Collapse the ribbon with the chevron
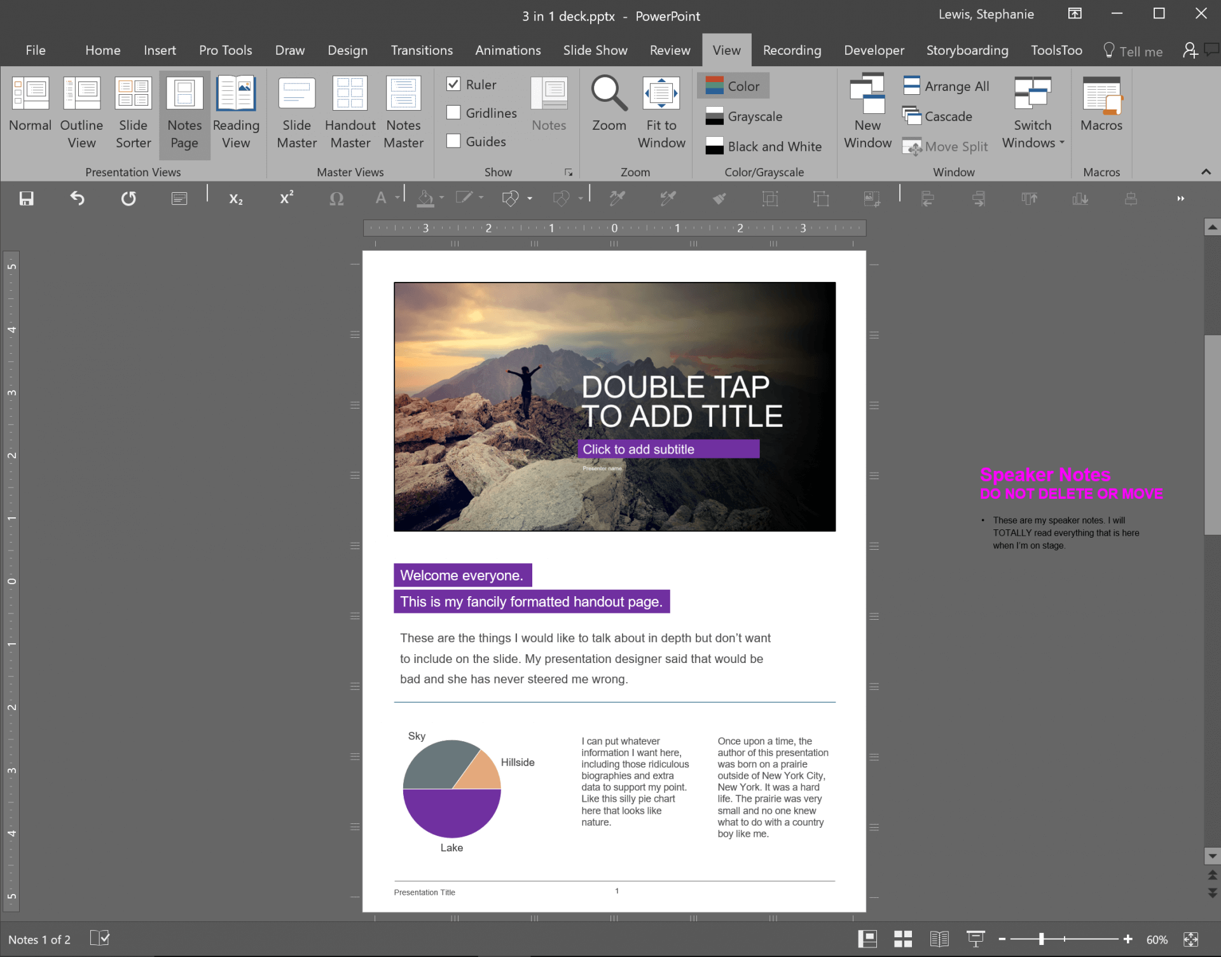The width and height of the screenshot is (1221, 957). [1206, 172]
